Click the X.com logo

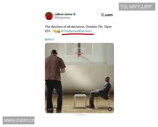(x=107, y=15)
